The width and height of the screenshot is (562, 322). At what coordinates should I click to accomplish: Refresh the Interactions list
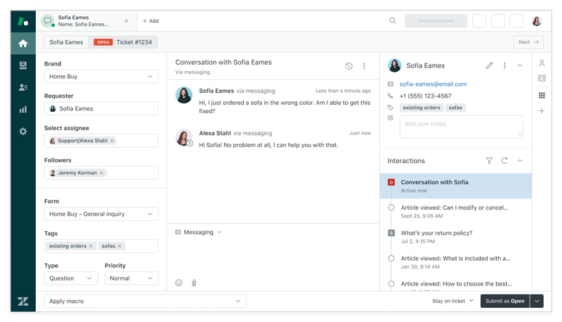[x=504, y=160]
